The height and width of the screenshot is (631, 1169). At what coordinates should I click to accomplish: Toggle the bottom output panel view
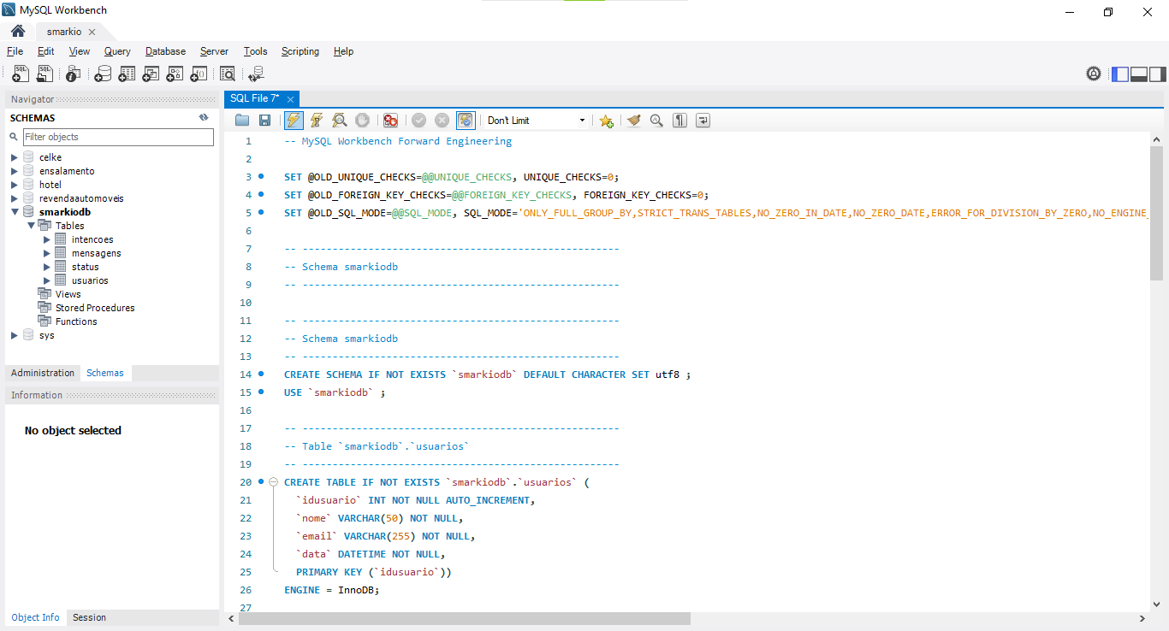pyautogui.click(x=1139, y=74)
